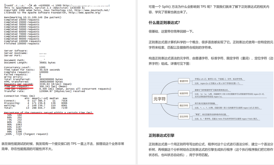Click the 'Connection Times (ms)' header
Image resolution: width=274 pixels, height=165 pixels.
(19, 96)
